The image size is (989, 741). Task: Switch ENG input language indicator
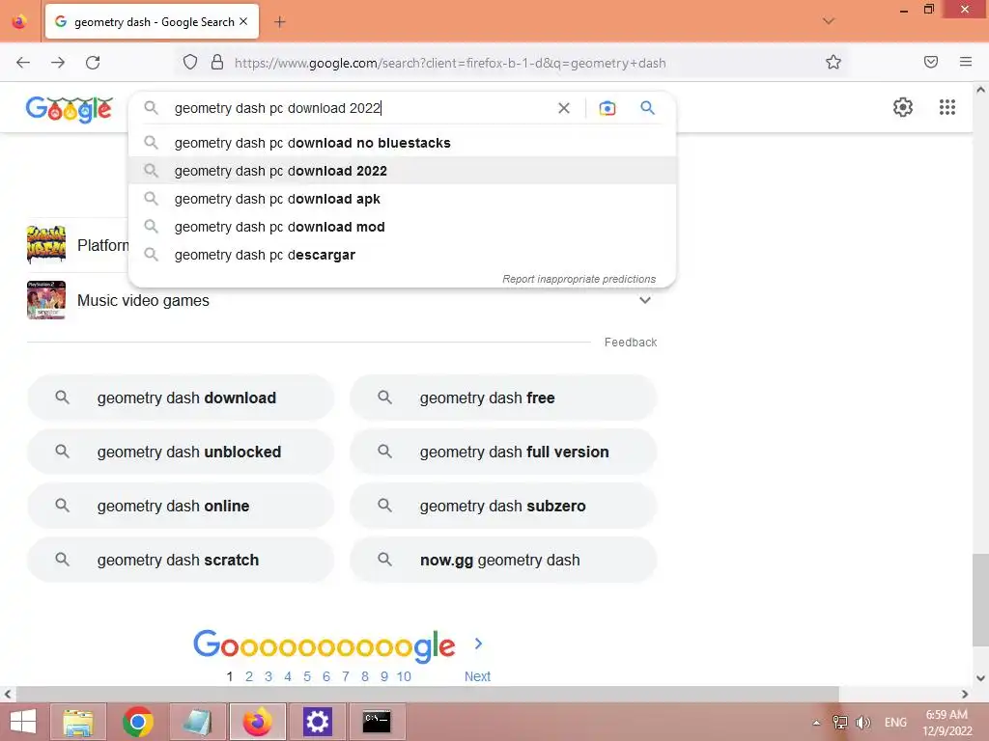pyautogui.click(x=895, y=722)
